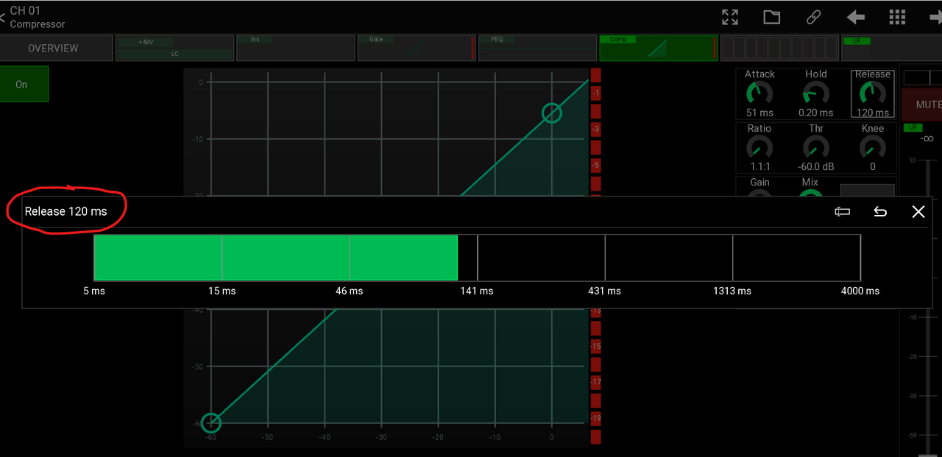Click the upper handle on compressor curve

tap(552, 113)
